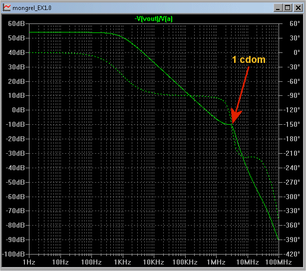Click the 40dB magnitude axis label

point(16,52)
